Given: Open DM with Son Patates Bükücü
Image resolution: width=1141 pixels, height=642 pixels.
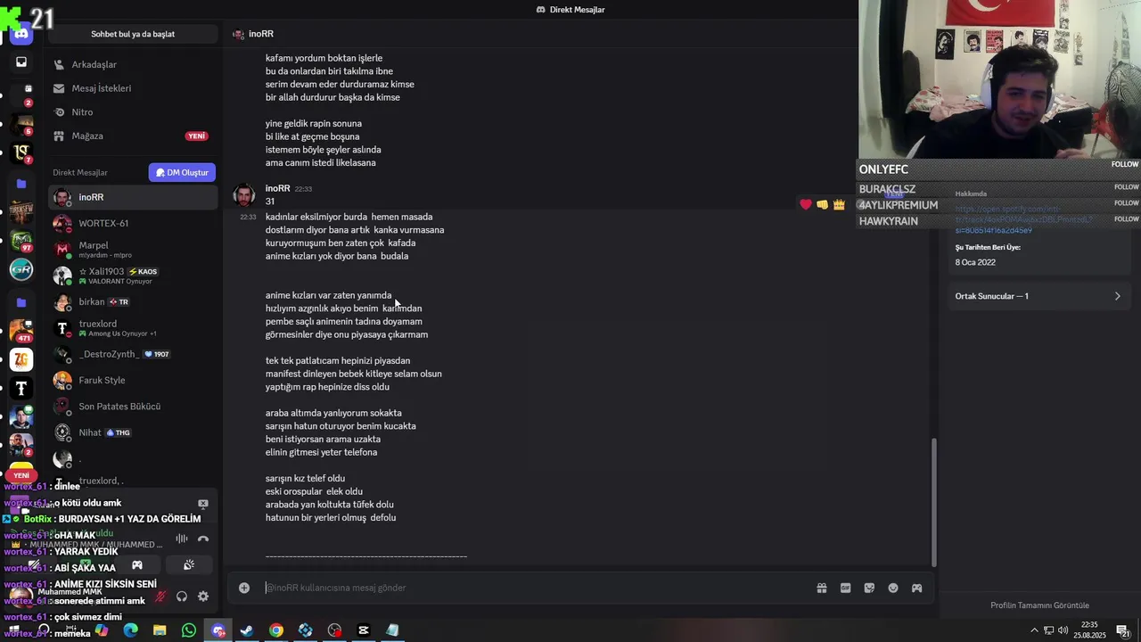Looking at the screenshot, I should 134,407.
